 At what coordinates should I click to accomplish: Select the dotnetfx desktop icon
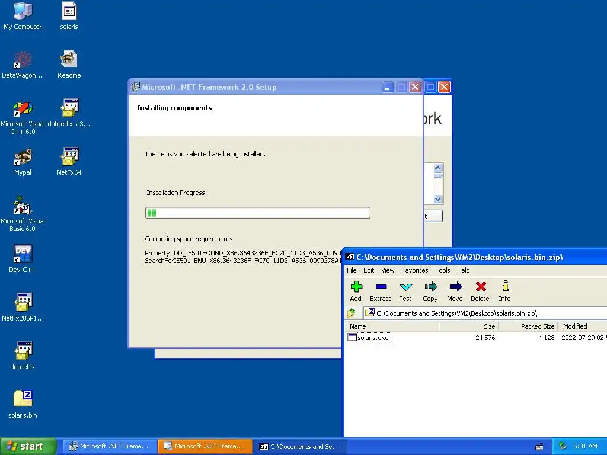pyautogui.click(x=23, y=356)
